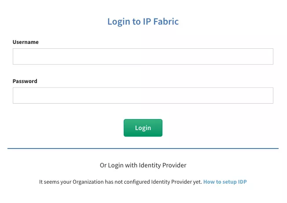The image size is (287, 203).
Task: Place cursor in the Username text box
Action: point(143,57)
